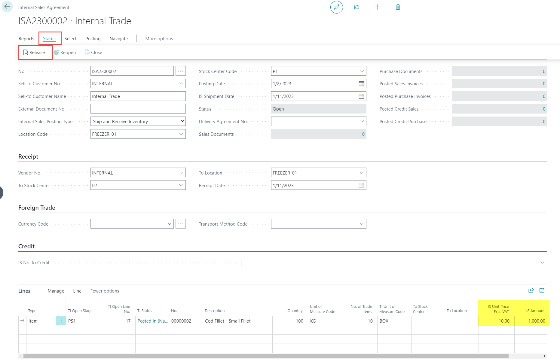This screenshot has width=560, height=361.
Task: Click the Posted in TI Status link
Action: (152, 321)
